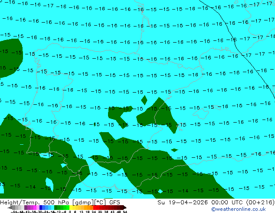The image size is (275, 213).
Task: Click the dark maroon right arrow of legend
Action: click(125, 207)
